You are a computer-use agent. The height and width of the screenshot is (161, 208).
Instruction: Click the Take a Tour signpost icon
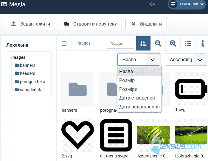pos(173,4)
